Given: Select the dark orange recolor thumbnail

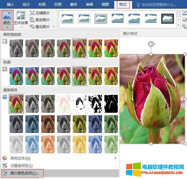Looking at the screenshot, I should click(x=48, y=124).
